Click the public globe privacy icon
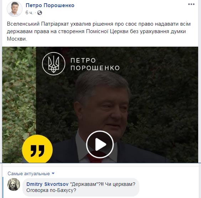The height and width of the screenshot is (198, 201). point(40,13)
